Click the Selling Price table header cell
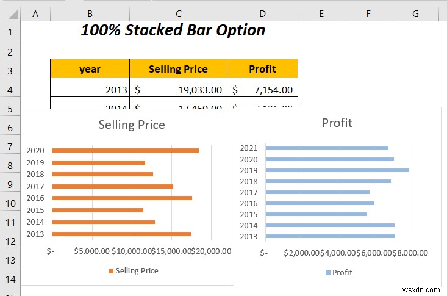The image size is (447, 296). [178, 69]
